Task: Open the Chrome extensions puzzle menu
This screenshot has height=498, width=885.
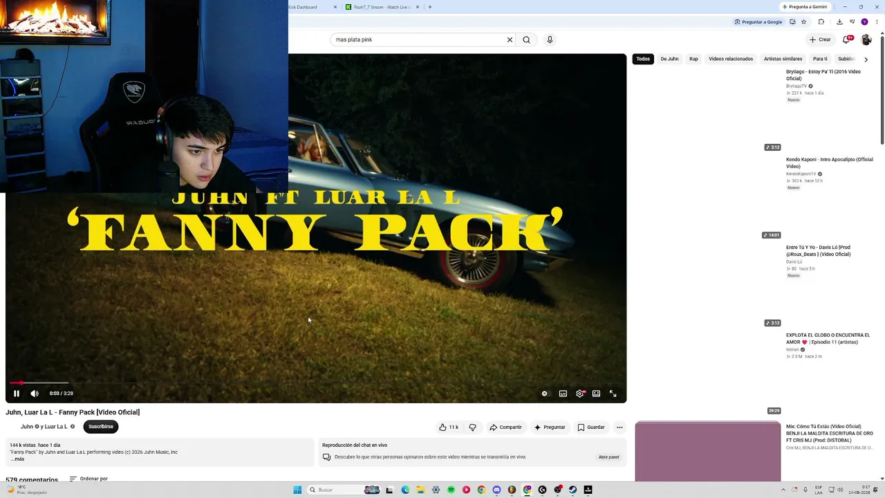Action: (821, 21)
